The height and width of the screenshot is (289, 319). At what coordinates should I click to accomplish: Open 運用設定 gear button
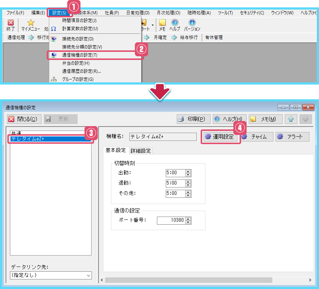[x=221, y=137]
